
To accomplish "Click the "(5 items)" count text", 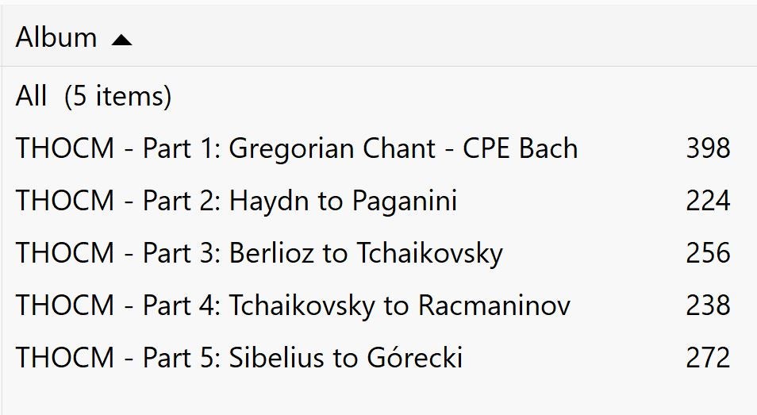I will click(x=118, y=96).
